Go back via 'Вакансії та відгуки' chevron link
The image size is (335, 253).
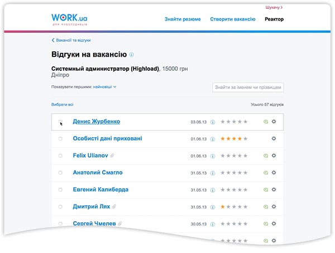(x=71, y=40)
